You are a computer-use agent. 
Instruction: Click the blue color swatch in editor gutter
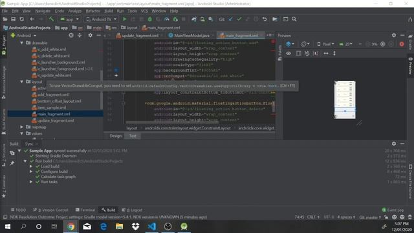pos(116,70)
